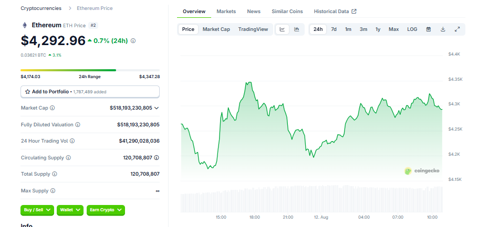Go to Cryptocurrencies breadcrumb link

[41, 8]
